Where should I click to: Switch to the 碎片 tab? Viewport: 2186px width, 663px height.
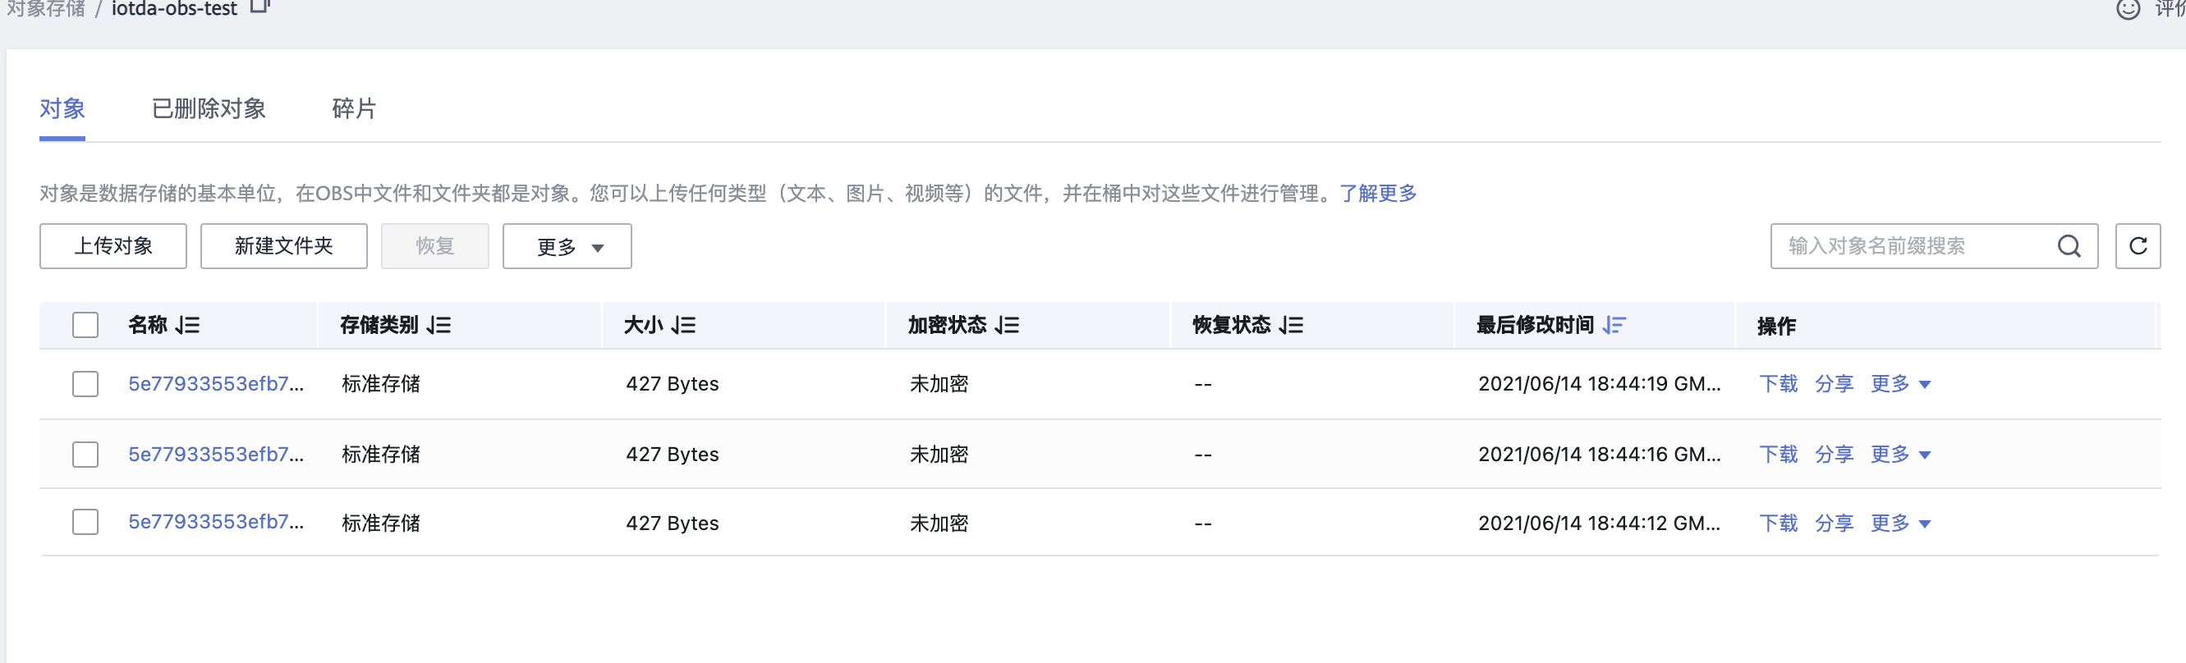(354, 108)
